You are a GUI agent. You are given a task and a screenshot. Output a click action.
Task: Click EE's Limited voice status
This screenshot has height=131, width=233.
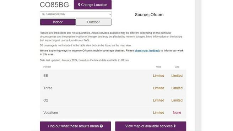158,76
